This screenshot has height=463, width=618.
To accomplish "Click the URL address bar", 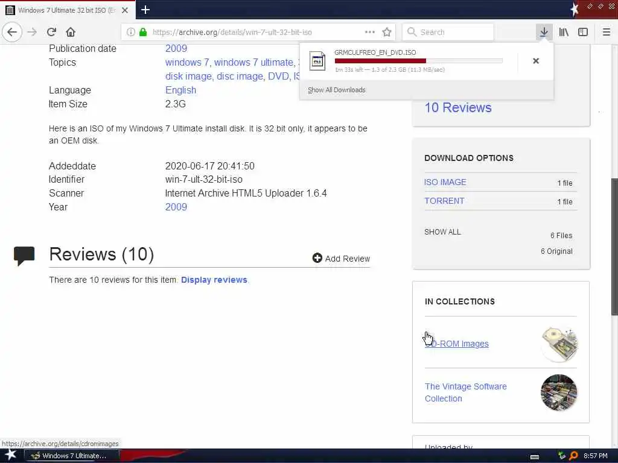I will 258,32.
